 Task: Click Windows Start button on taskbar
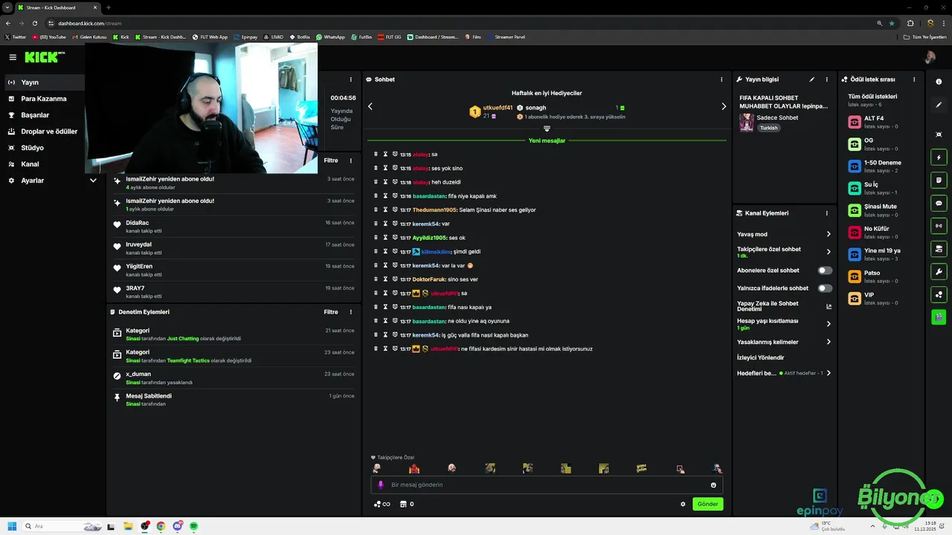12,526
